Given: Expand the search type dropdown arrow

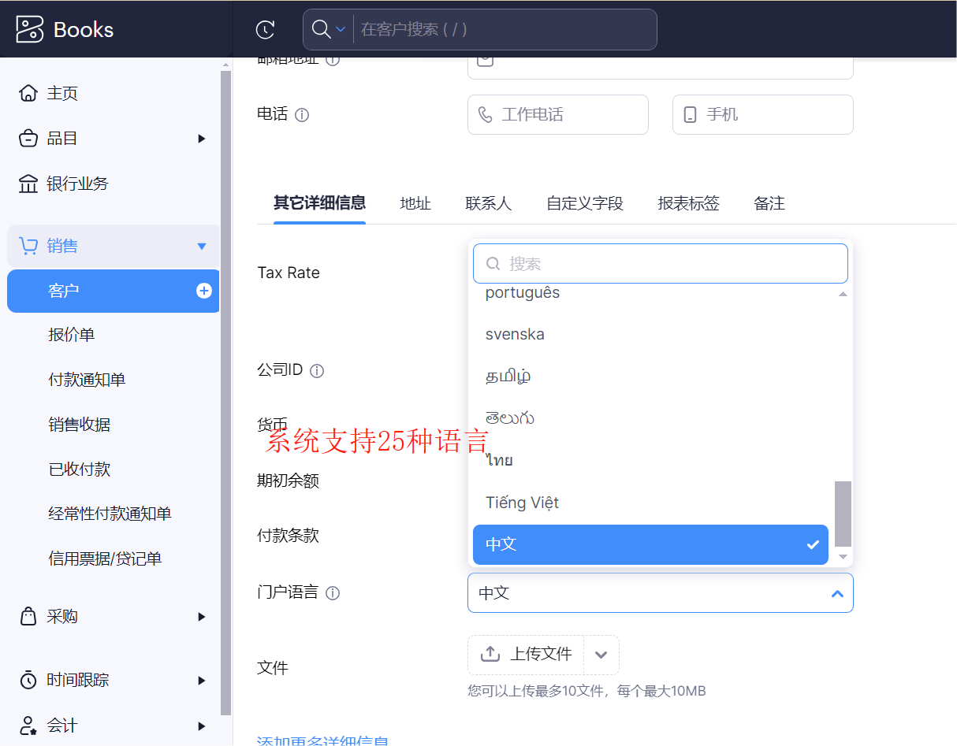Looking at the screenshot, I should pyautogui.click(x=341, y=29).
